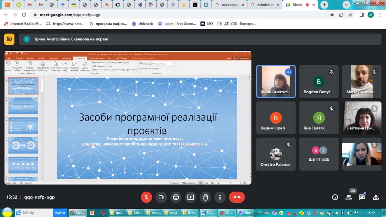This screenshot has height=217, width=386.
Task: Open meeting details info icon
Action: [335, 197]
